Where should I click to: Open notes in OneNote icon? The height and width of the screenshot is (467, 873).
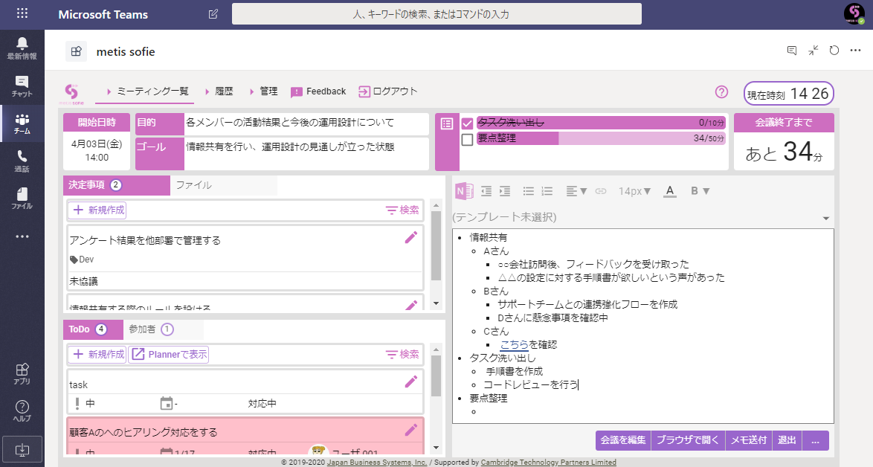pyautogui.click(x=464, y=191)
